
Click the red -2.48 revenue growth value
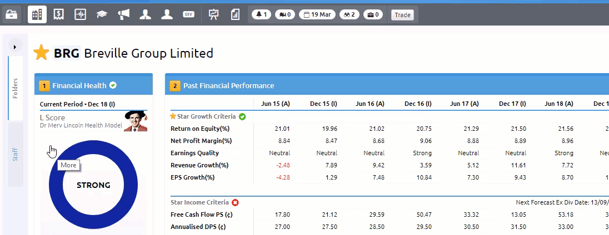coord(283,165)
